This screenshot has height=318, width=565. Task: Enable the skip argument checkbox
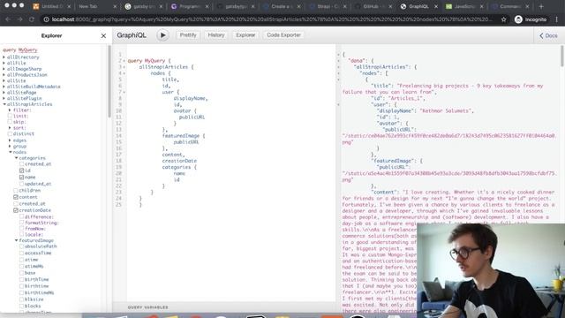coord(10,122)
